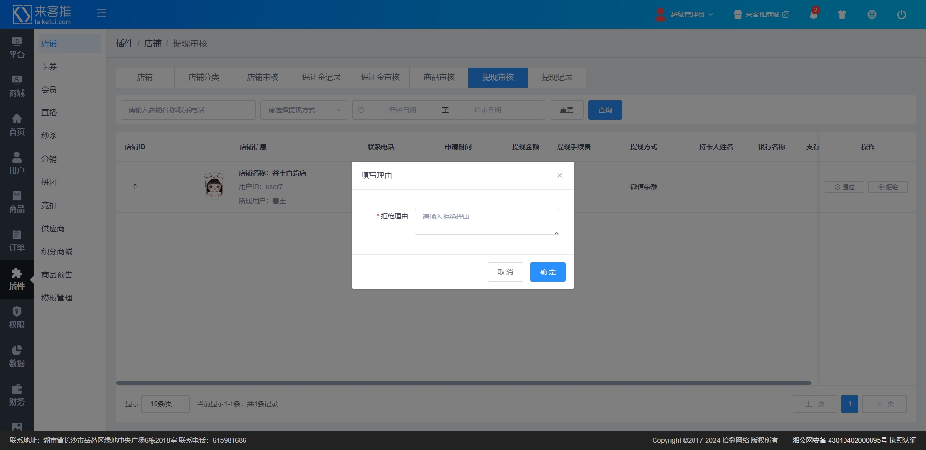Click the theme shirt icon in header

[x=842, y=14]
